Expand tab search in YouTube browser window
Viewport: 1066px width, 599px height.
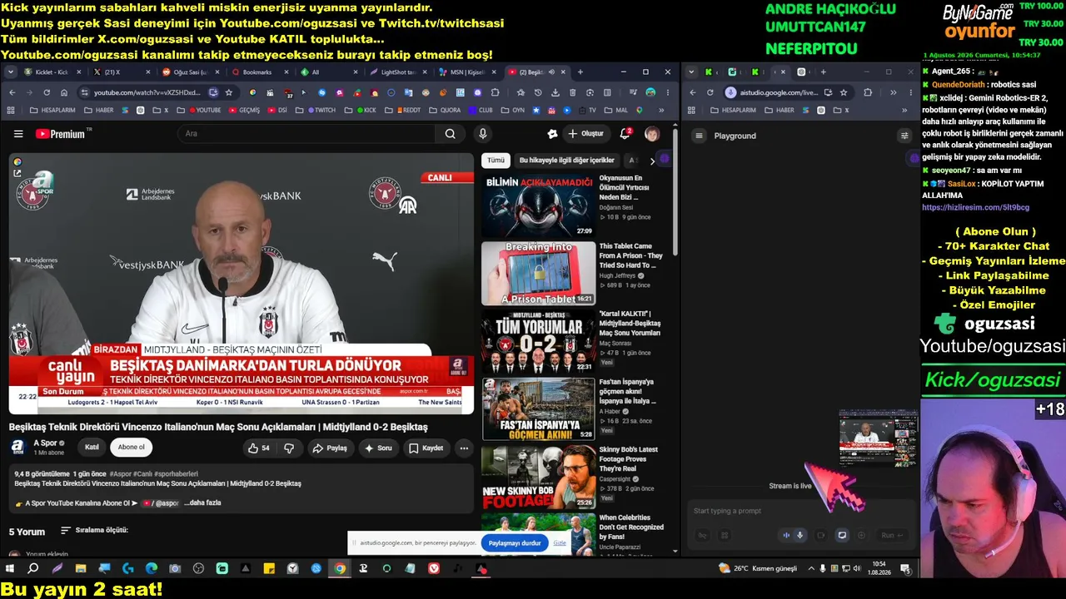(11, 72)
